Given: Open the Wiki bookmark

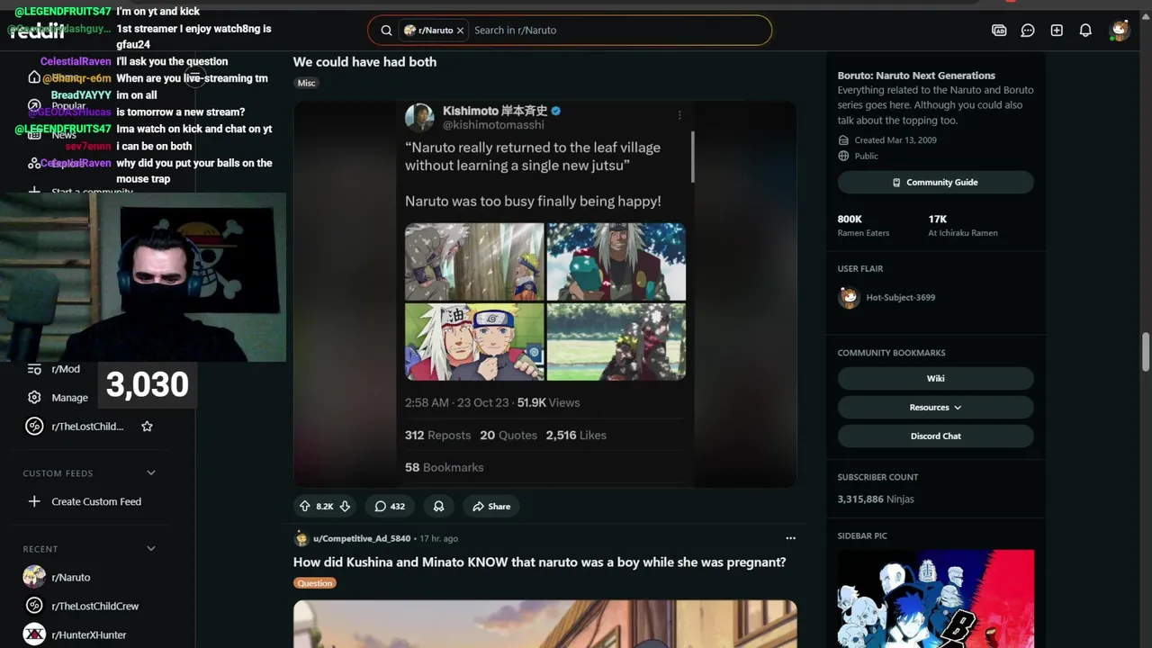Looking at the screenshot, I should (x=935, y=378).
